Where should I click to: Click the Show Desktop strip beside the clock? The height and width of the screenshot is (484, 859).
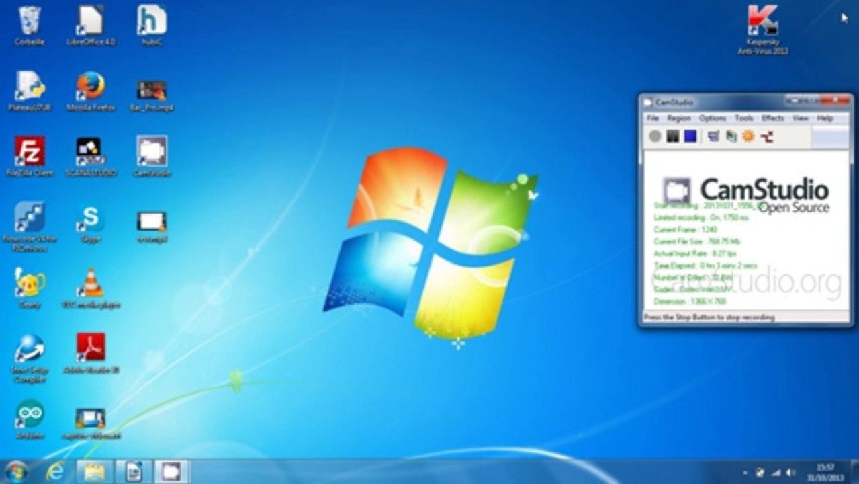pyautogui.click(x=854, y=472)
